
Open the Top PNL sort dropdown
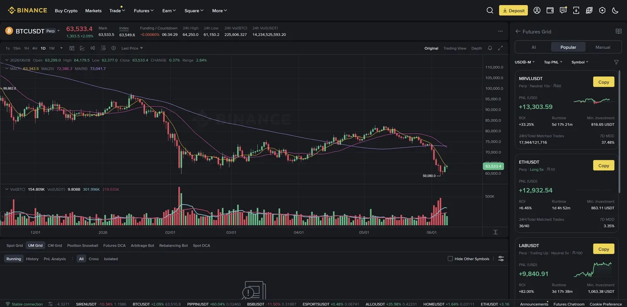553,62
